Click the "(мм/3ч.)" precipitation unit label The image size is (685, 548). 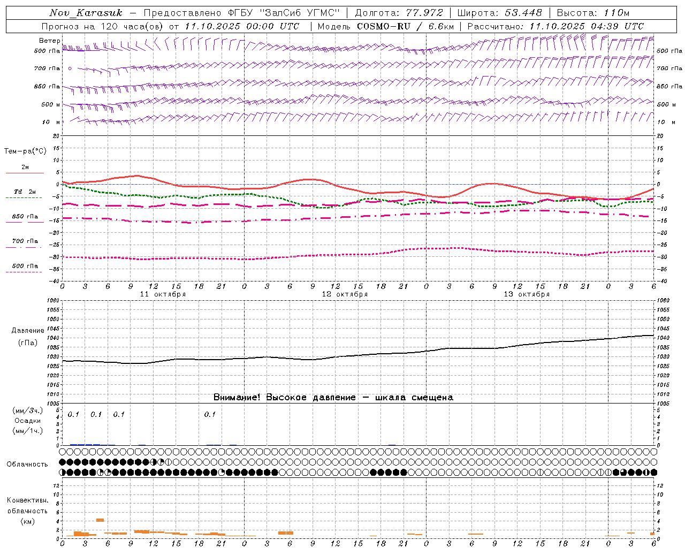coord(27,410)
